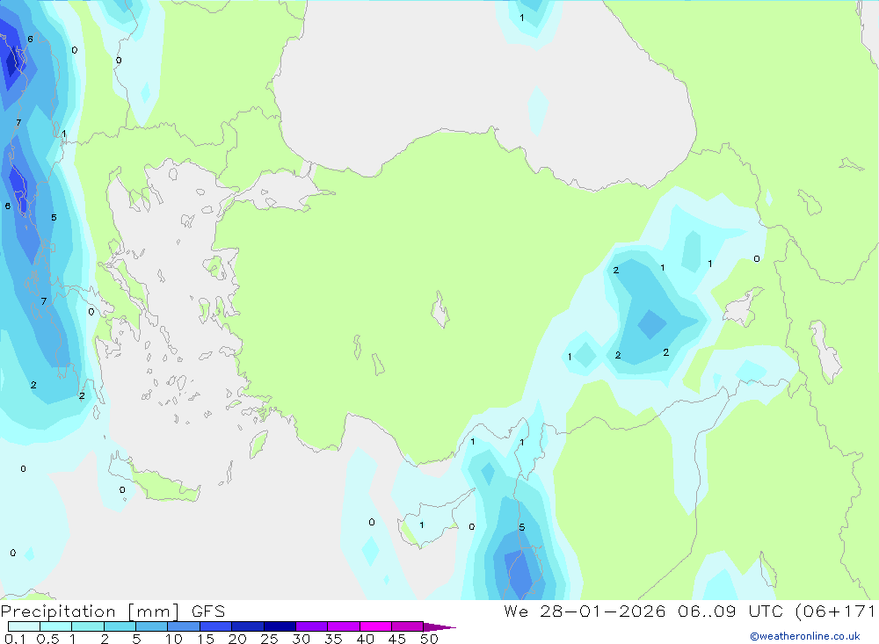Click the '1' value on Cyprus island

point(422,525)
